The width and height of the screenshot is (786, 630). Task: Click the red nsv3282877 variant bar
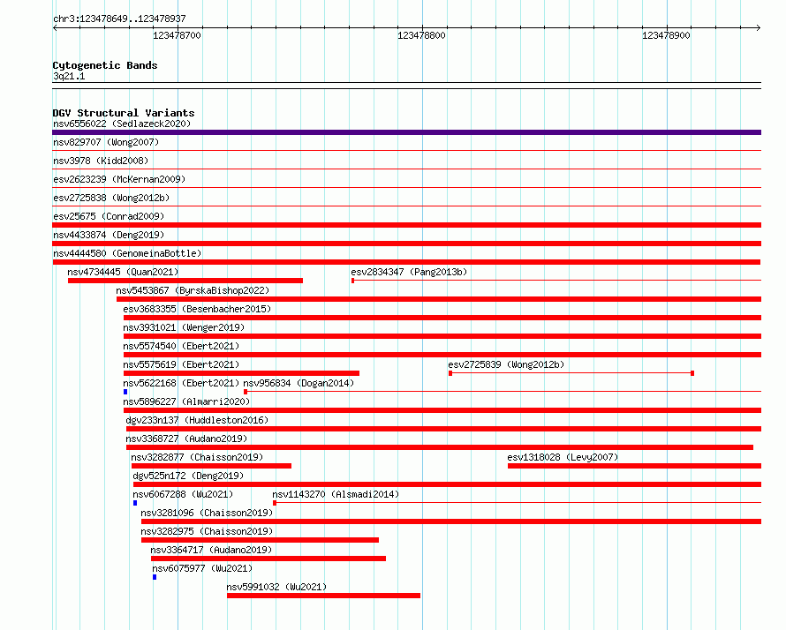coord(211,466)
